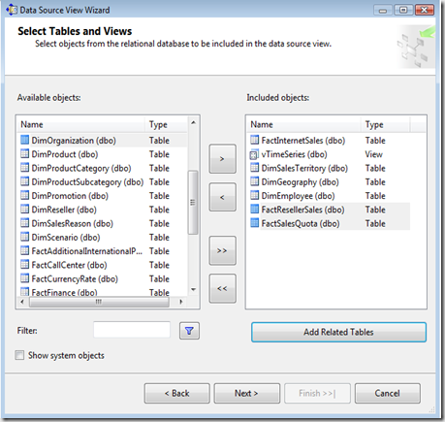Click the up arrow of Available objects scrollbar
This screenshot has height=422, width=445.
coord(193,122)
